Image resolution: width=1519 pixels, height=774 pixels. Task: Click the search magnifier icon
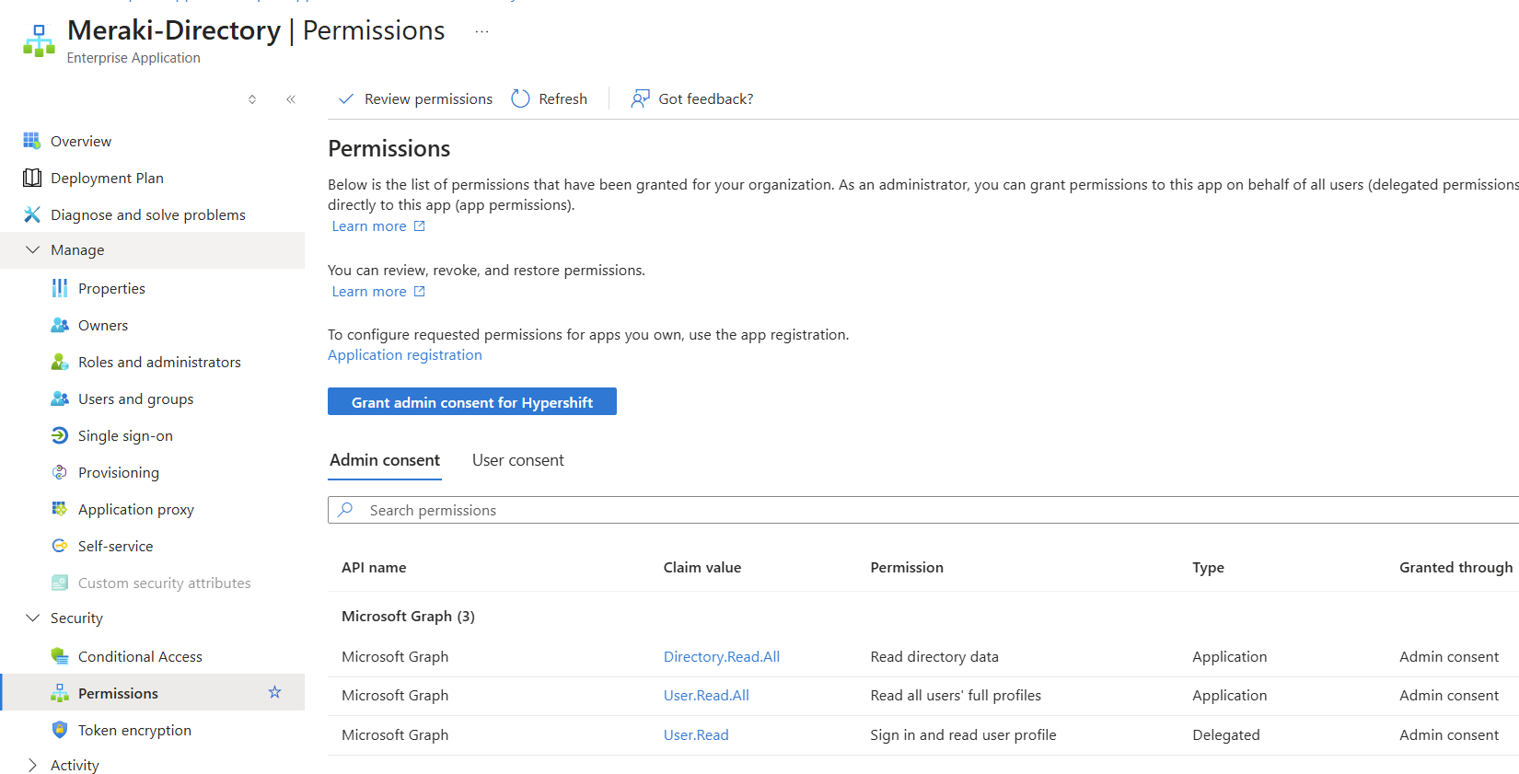pos(346,509)
